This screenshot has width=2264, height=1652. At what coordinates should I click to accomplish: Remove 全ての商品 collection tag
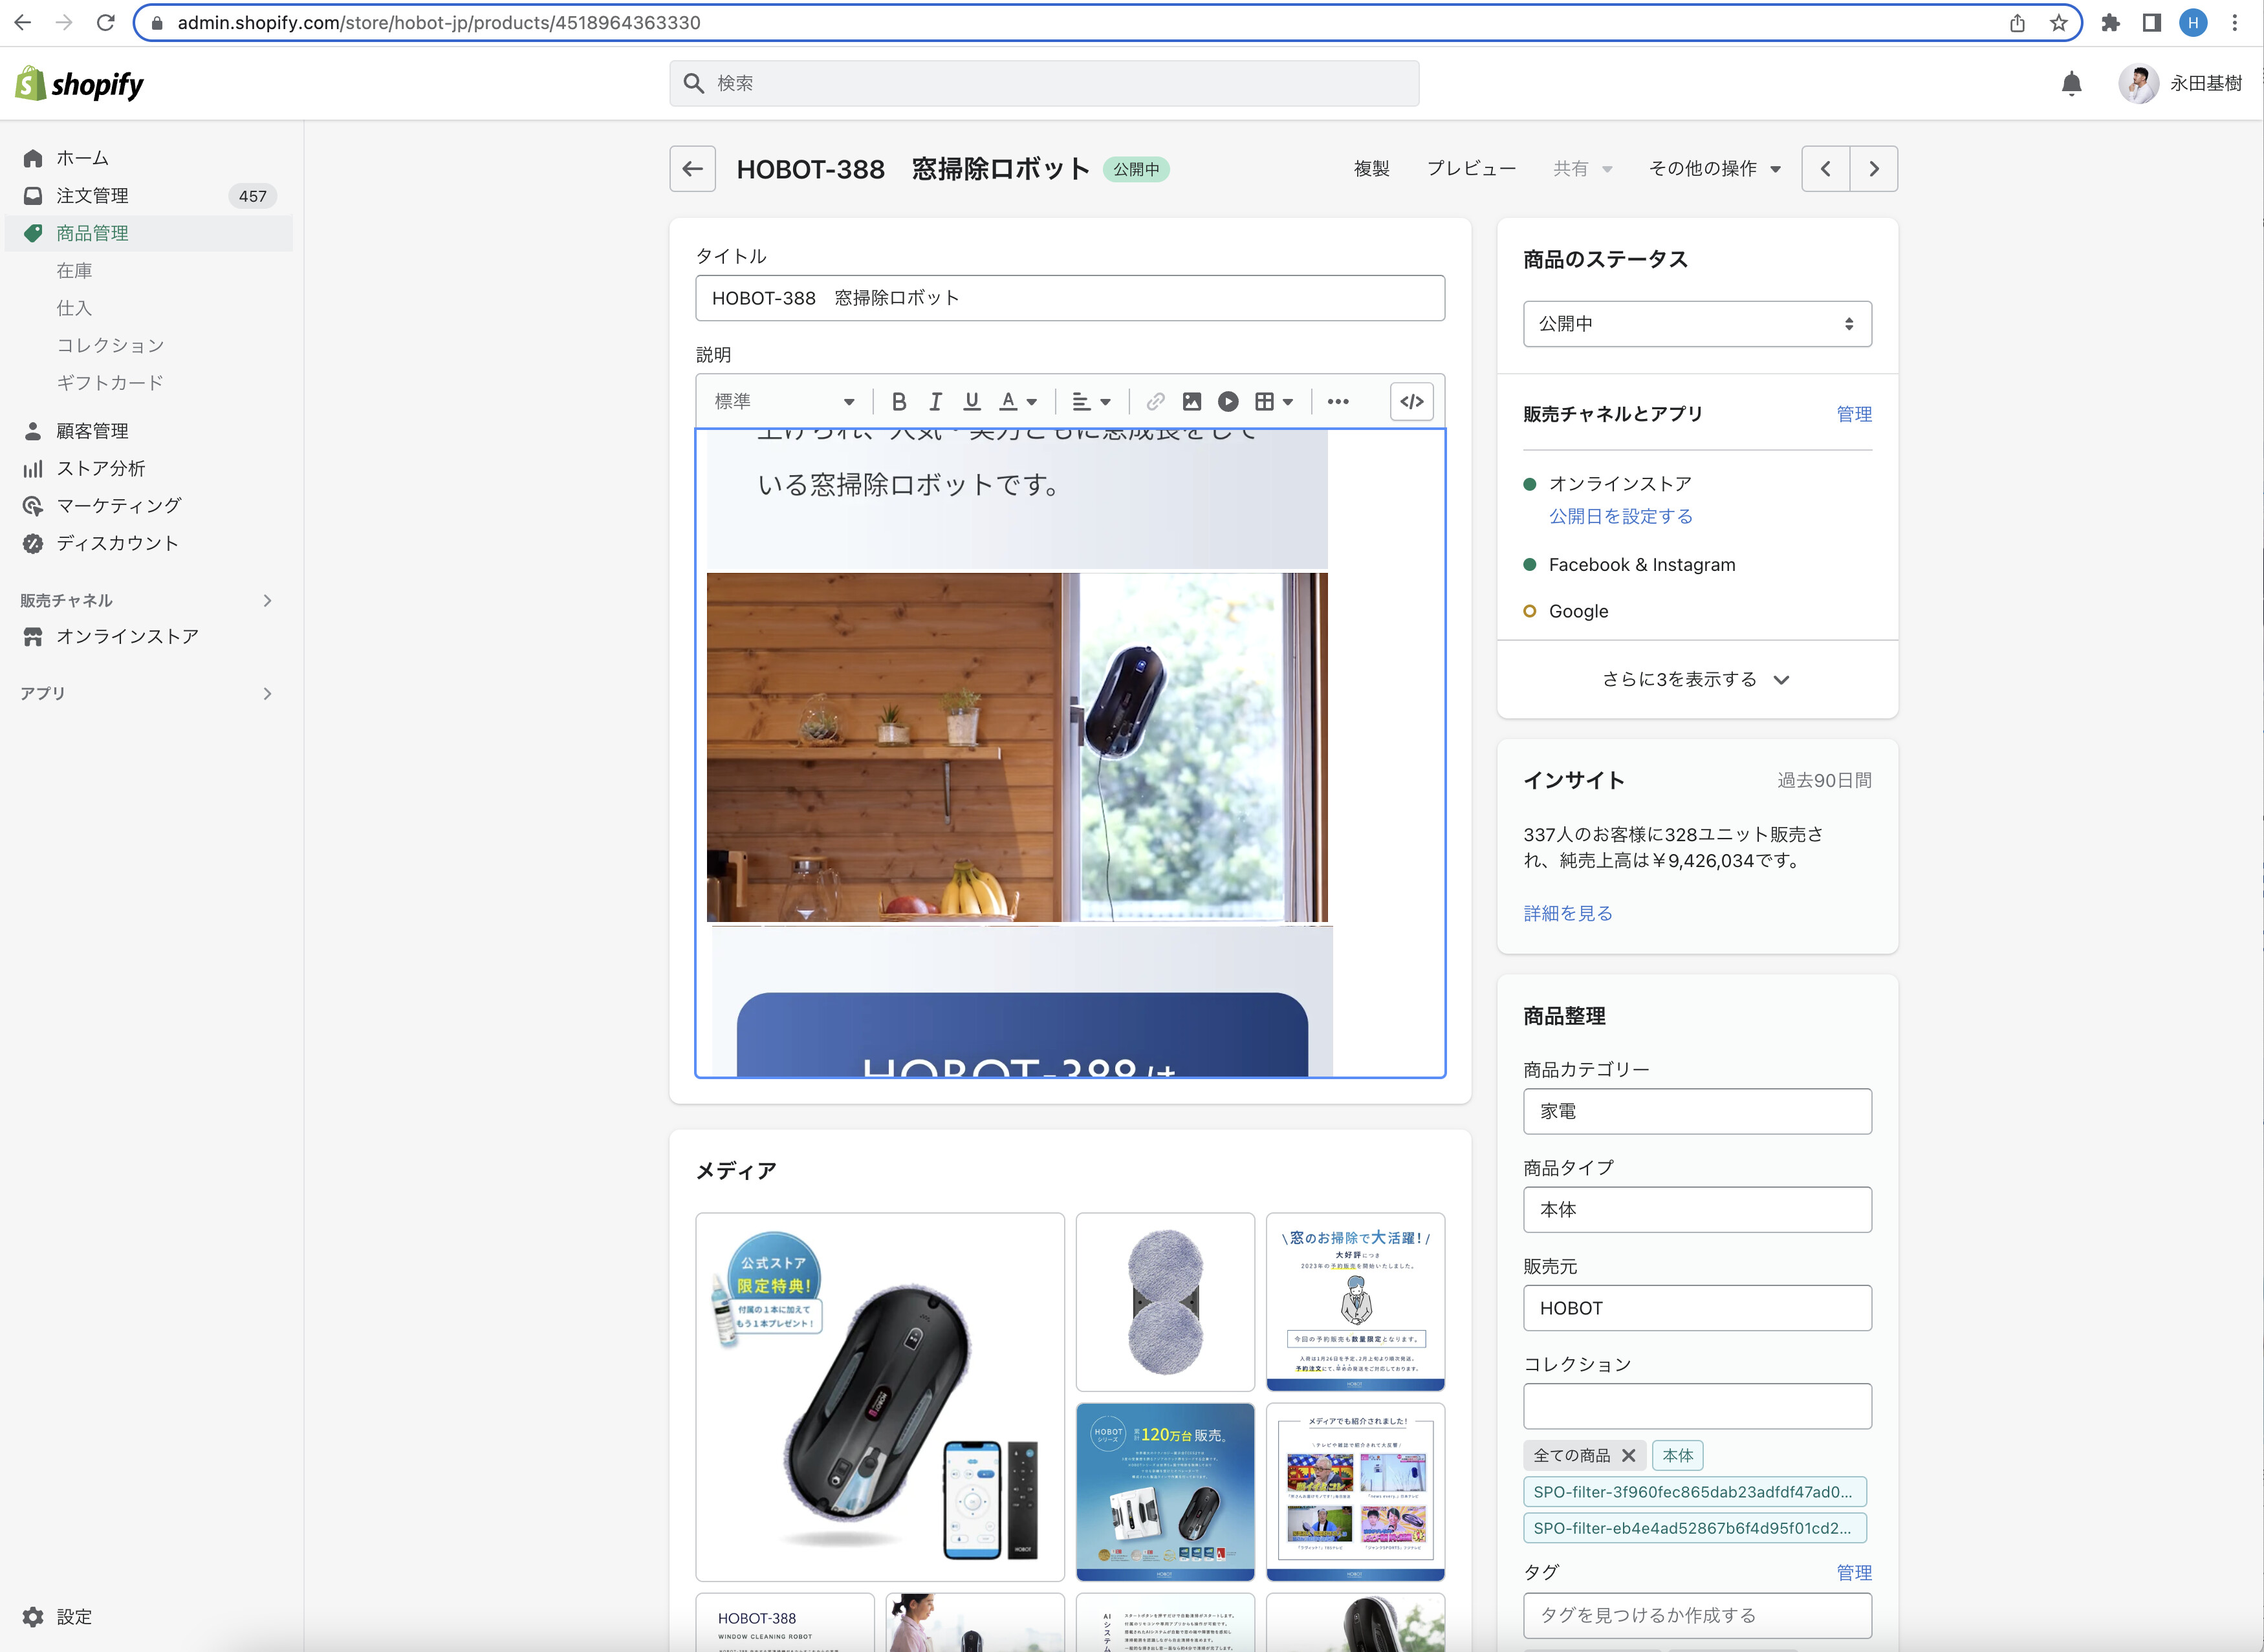tap(1627, 1456)
